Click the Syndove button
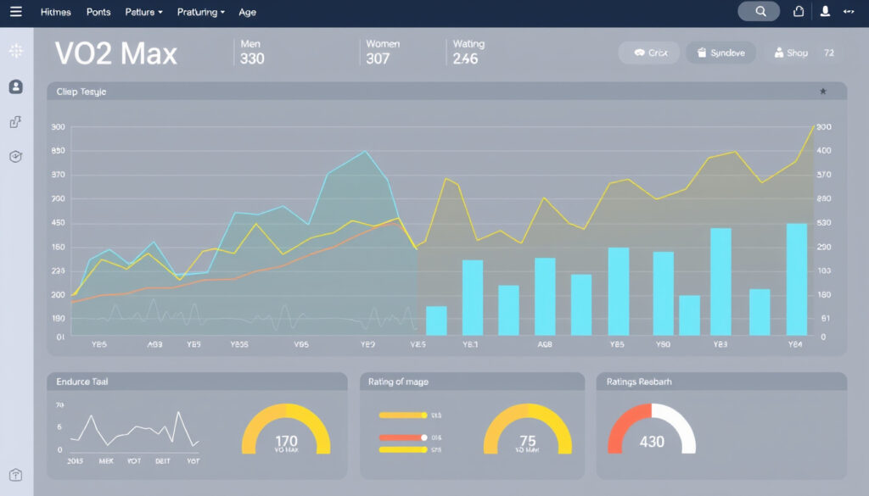Screen dimensions: 869x496 pyautogui.click(x=720, y=53)
